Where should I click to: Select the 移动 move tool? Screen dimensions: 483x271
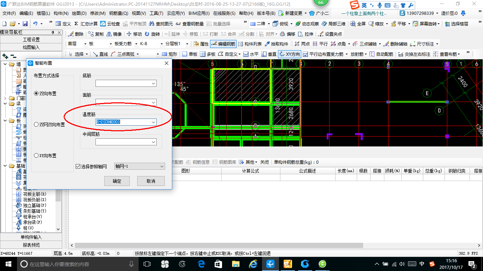[134, 34]
